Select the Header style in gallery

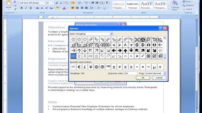tap(119, 5)
